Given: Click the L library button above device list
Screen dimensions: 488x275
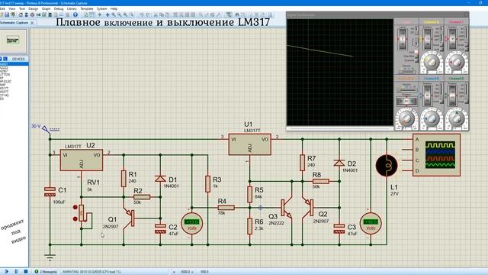Looking at the screenshot, I should (x=5, y=59).
